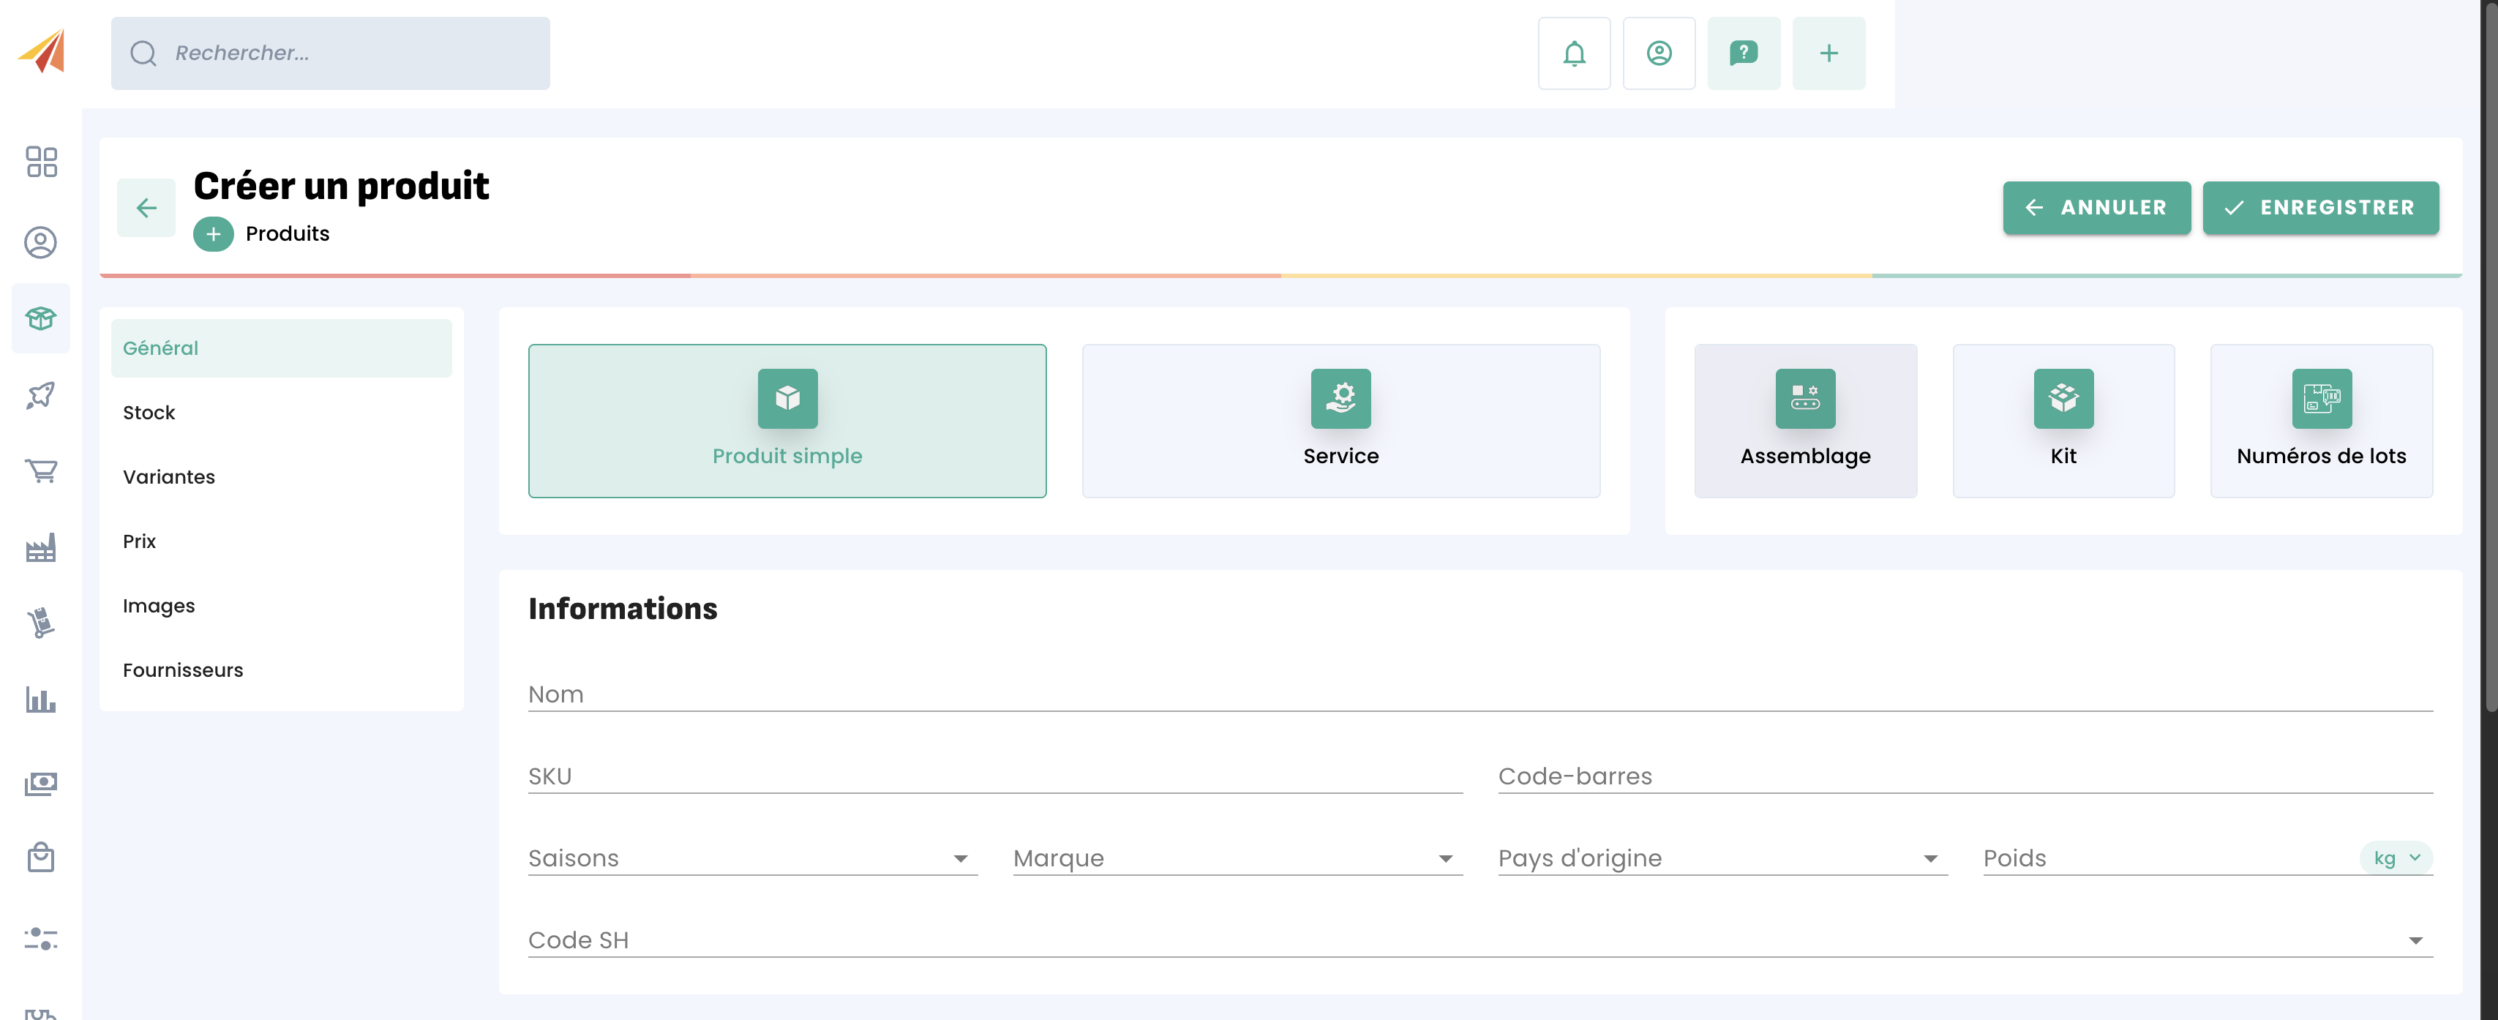
Task: Expand the Saisons dropdown
Action: click(751, 858)
